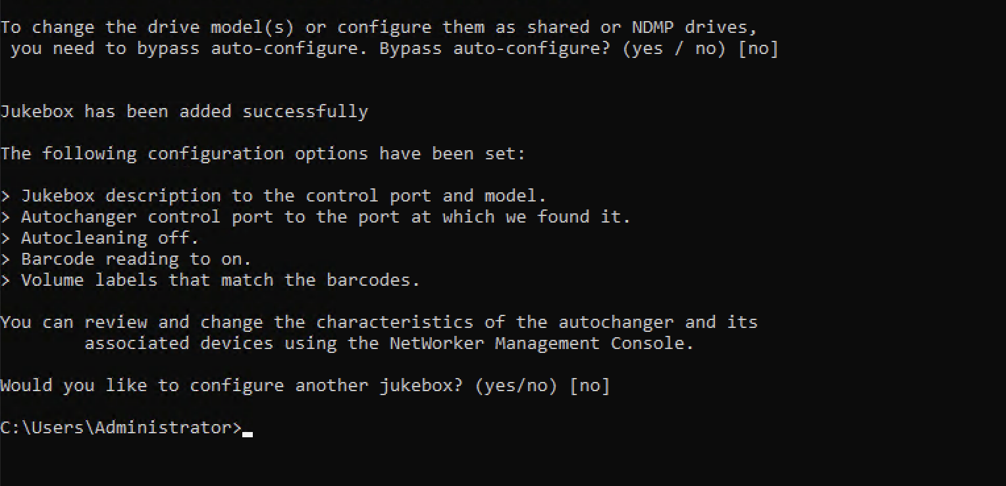Click the "Autochanger control port" line
Viewport: 1006px width, 486px height.
(x=325, y=217)
